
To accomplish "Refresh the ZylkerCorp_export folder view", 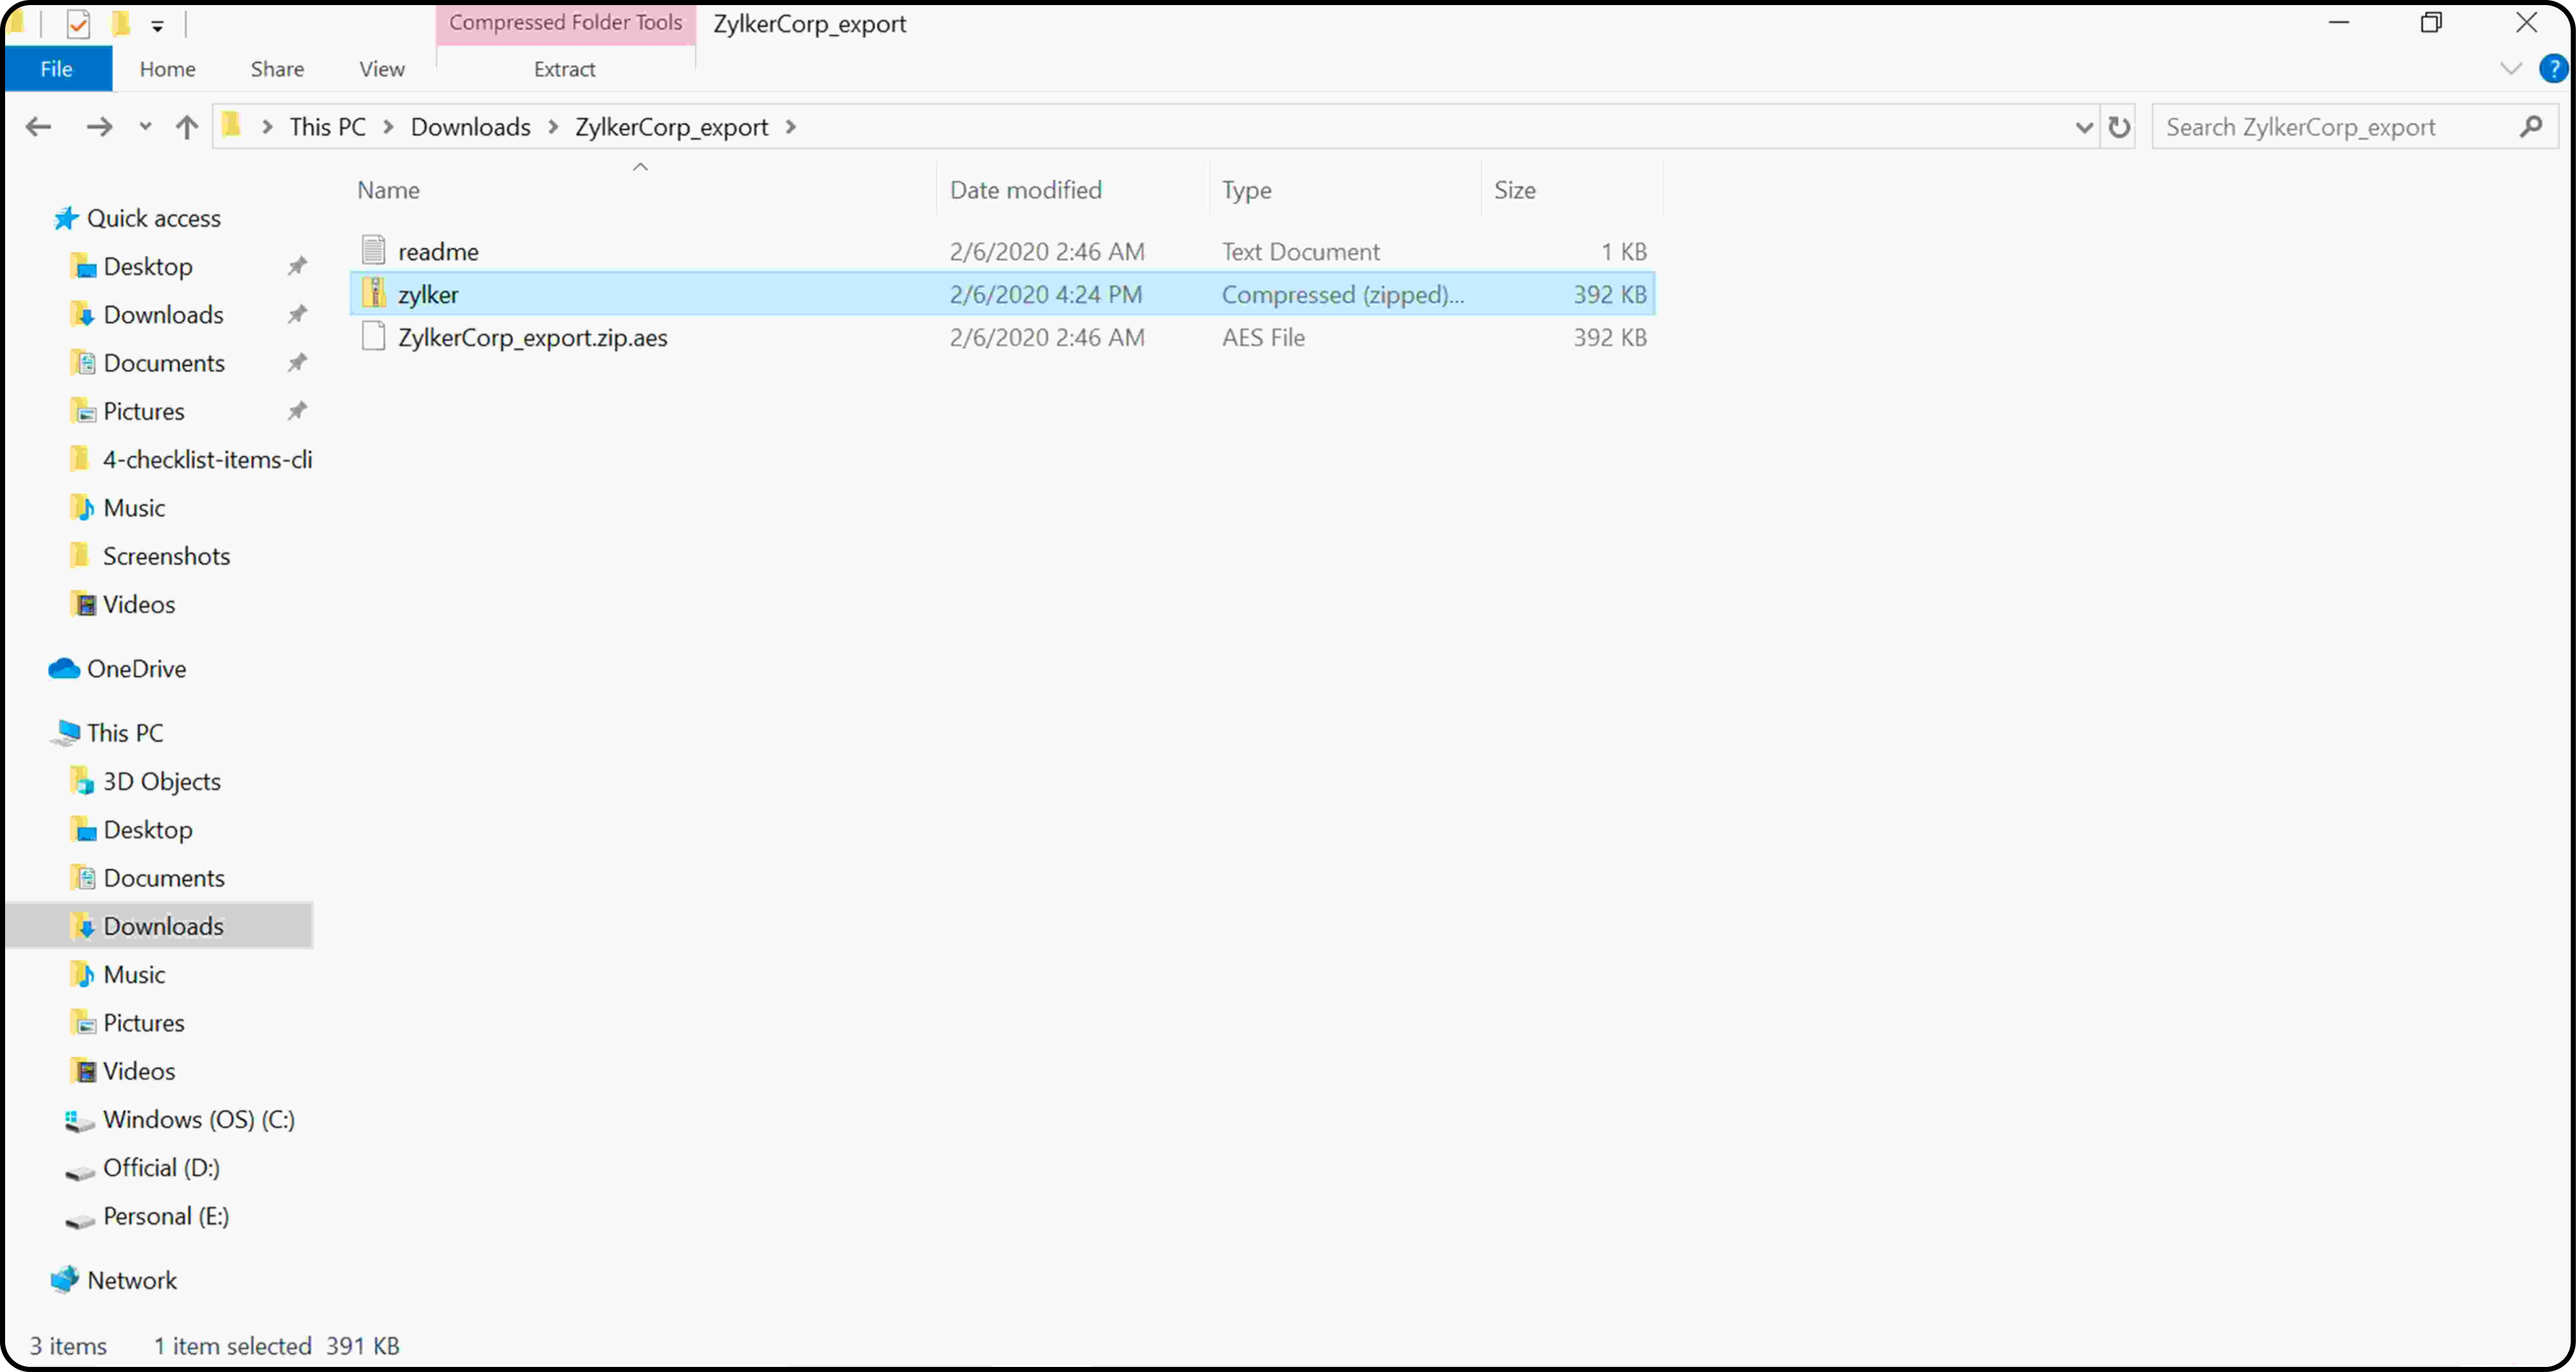I will 2119,127.
